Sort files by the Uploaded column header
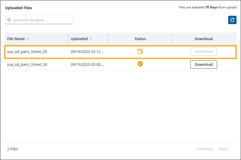 pos(79,39)
